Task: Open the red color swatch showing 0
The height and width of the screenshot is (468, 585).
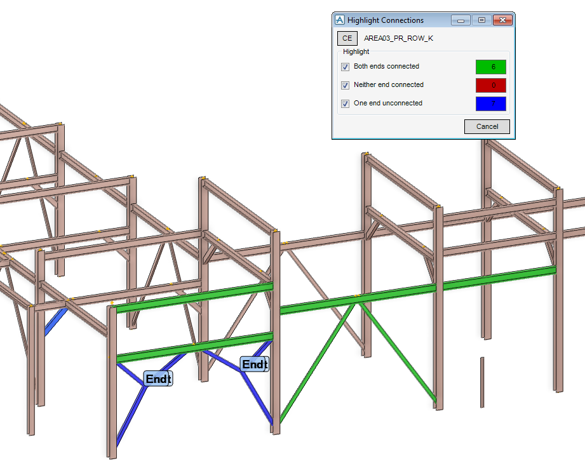Action: [490, 85]
